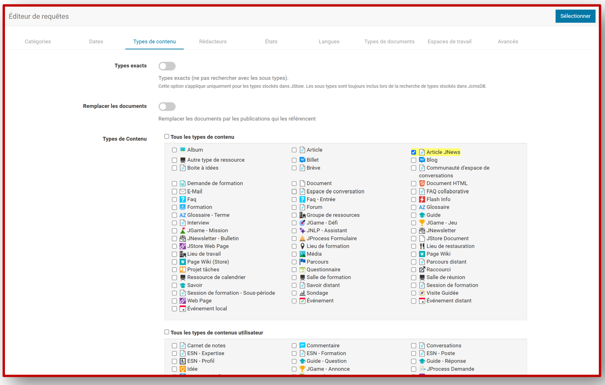
Task: Click the JProcess Formulaire icon
Action: (302, 238)
